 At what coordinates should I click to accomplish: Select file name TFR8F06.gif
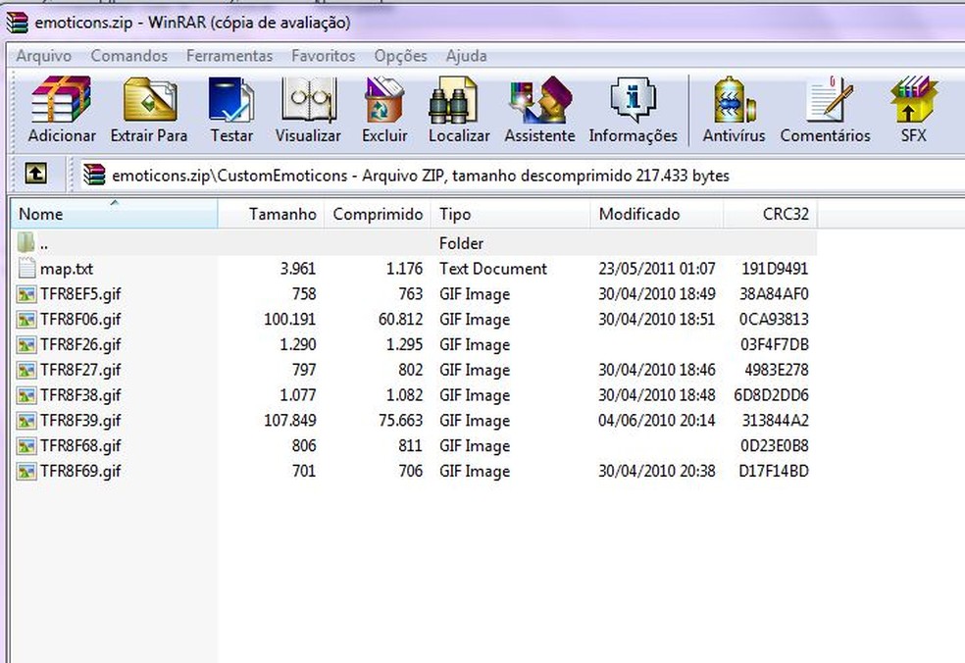pos(80,319)
